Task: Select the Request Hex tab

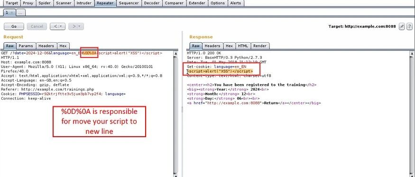Action: tap(63, 46)
